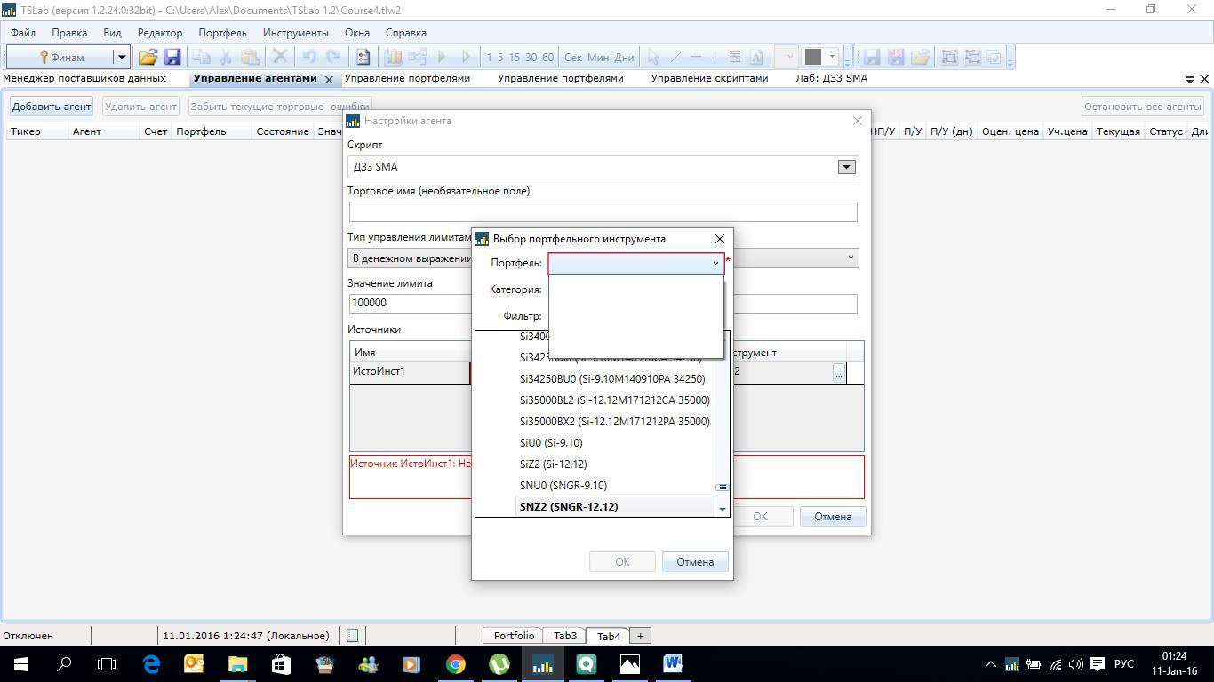Close the Управление агентами tab
Viewport: 1214px width, 682px height.
[x=328, y=79]
